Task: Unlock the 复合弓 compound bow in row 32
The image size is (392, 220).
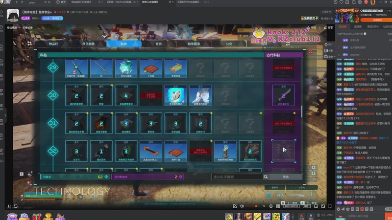Action: pos(76,151)
